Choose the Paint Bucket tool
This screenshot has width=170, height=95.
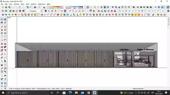point(2,22)
